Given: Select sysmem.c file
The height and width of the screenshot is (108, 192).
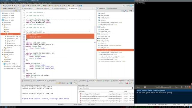Looking at the screenshot, I should [12, 43].
